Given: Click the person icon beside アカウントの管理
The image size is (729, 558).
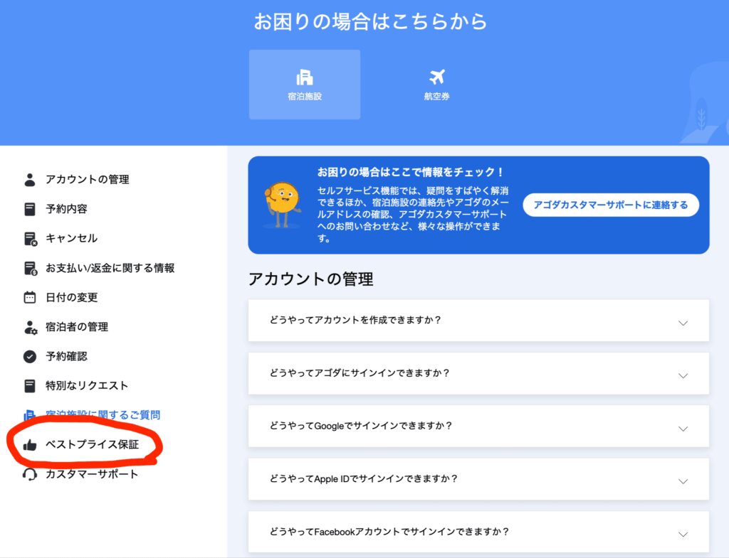Looking at the screenshot, I should click(30, 180).
